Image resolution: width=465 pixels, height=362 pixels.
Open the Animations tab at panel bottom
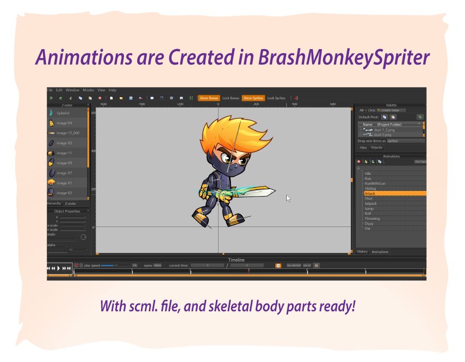(380, 252)
